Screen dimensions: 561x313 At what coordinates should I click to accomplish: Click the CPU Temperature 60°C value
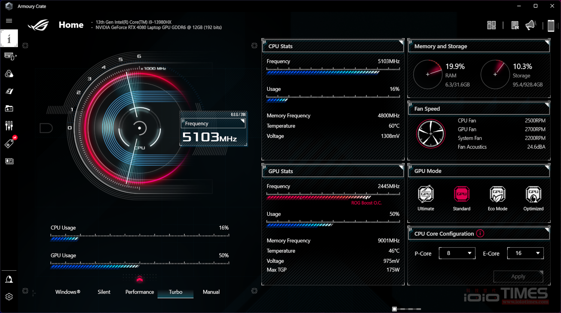coord(394,126)
